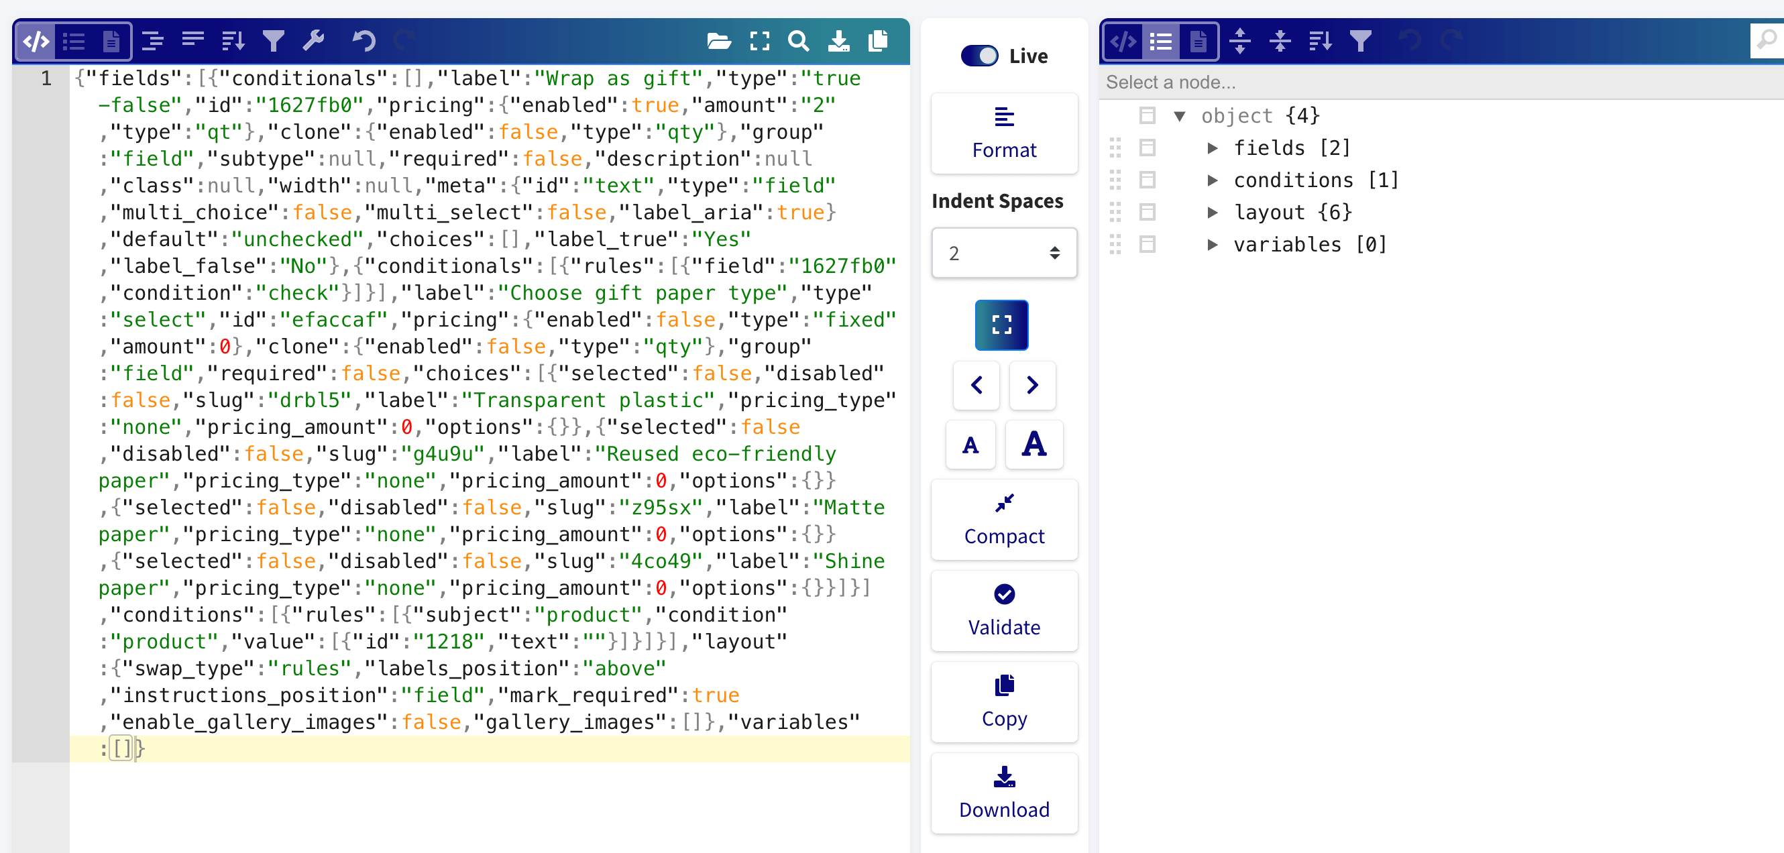Switch right panel to text mode
1784x853 pixels.
[1198, 42]
